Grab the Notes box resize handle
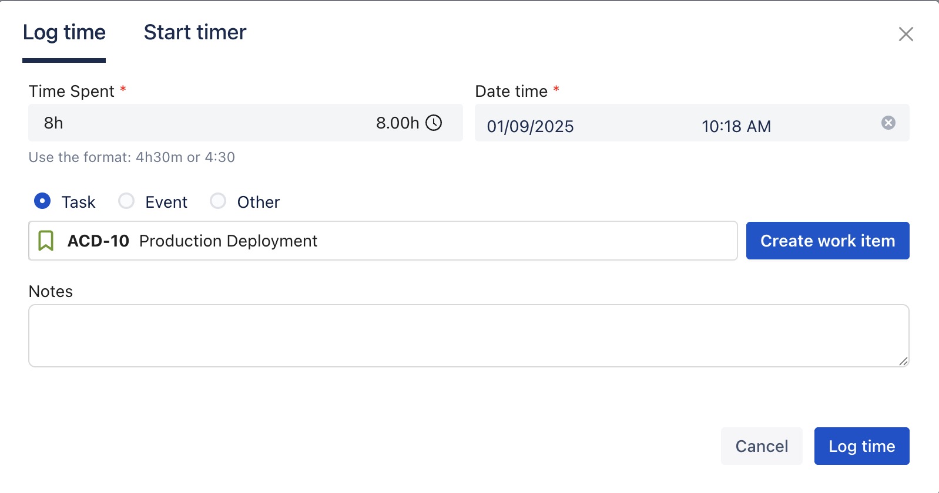939x493 pixels. coord(903,361)
